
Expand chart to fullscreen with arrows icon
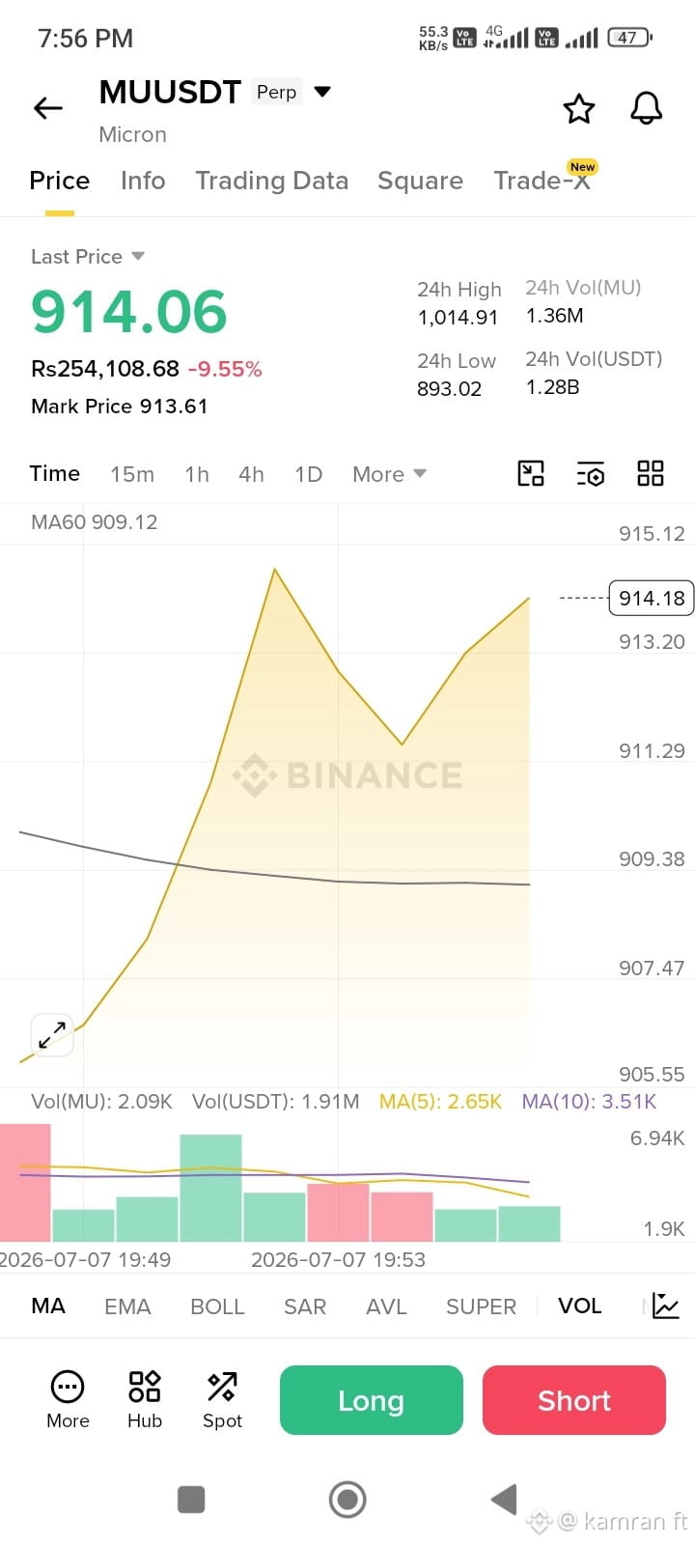coord(52,1035)
